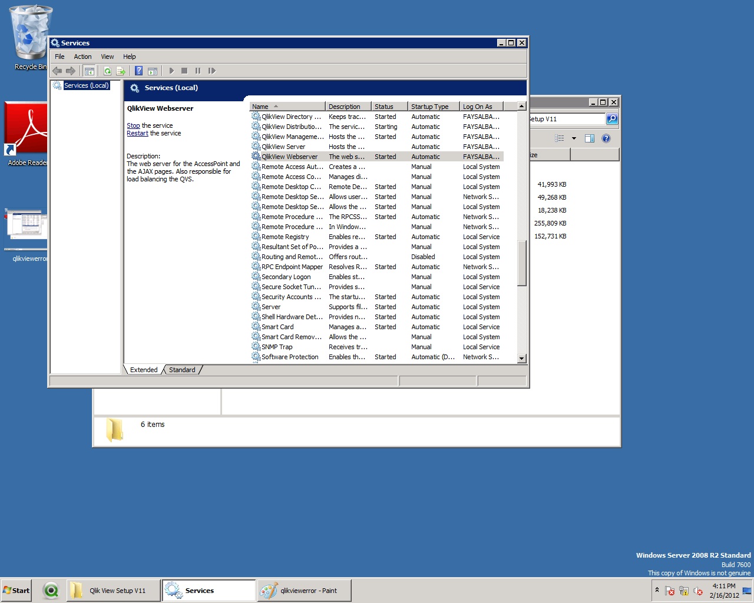Click the Refresh toolbar icon
This screenshot has height=603, width=754.
click(107, 71)
